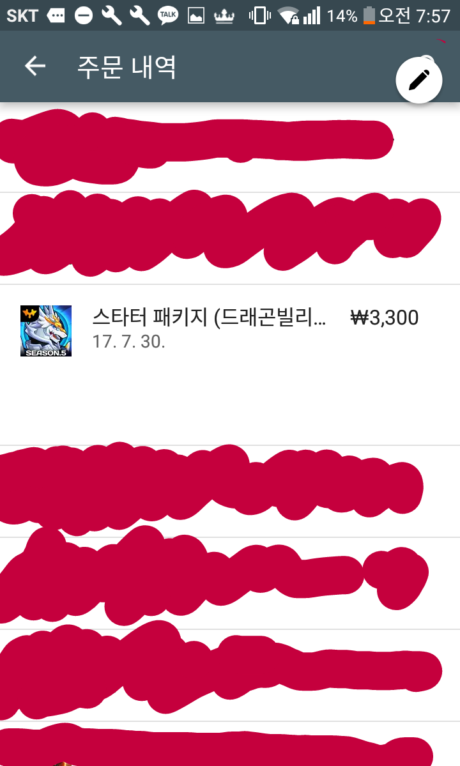Tap the crown notification icon in status bar
Screen dimensions: 460x766
(224, 16)
